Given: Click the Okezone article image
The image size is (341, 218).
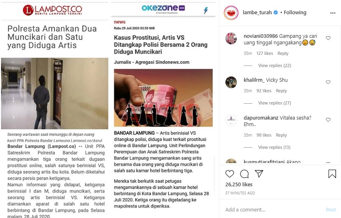Looking at the screenshot, I should [x=163, y=98].
